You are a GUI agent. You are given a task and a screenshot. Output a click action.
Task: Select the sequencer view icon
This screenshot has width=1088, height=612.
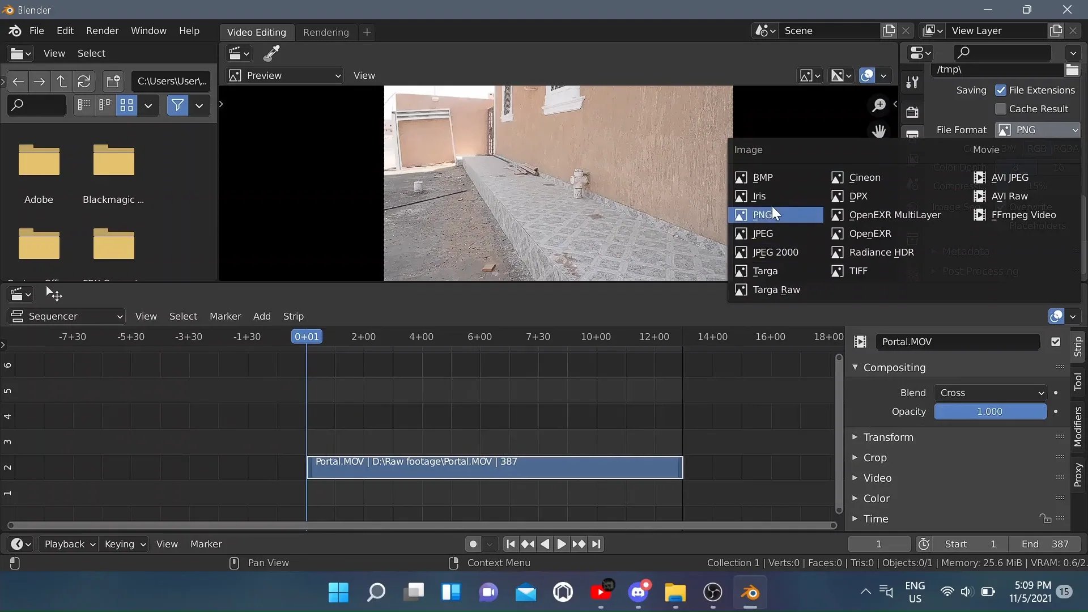[16, 316]
